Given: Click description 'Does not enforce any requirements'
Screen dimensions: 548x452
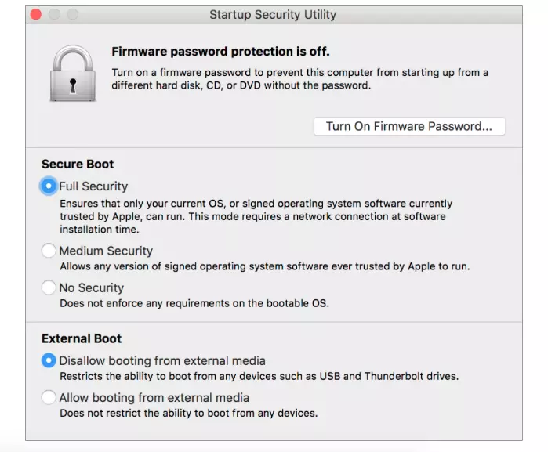Looking at the screenshot, I should [x=194, y=303].
